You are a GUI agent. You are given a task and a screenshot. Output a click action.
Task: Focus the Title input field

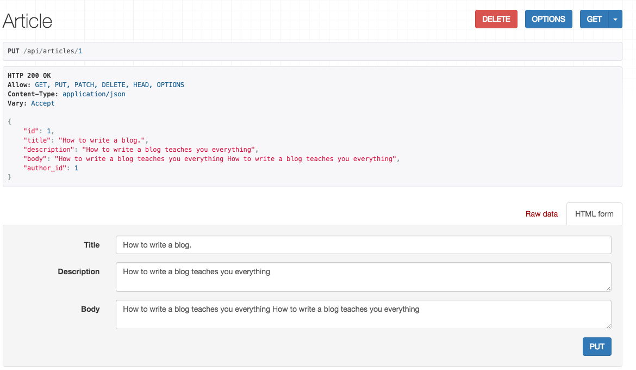pyautogui.click(x=363, y=245)
